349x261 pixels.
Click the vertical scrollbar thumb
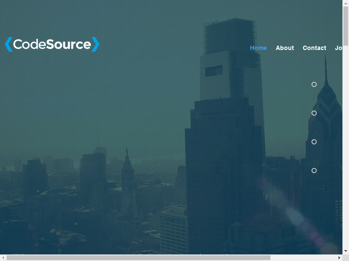[346, 26]
